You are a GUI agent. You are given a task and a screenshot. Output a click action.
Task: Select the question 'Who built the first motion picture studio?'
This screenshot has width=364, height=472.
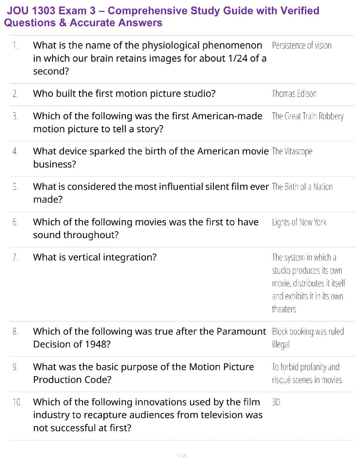(x=124, y=94)
